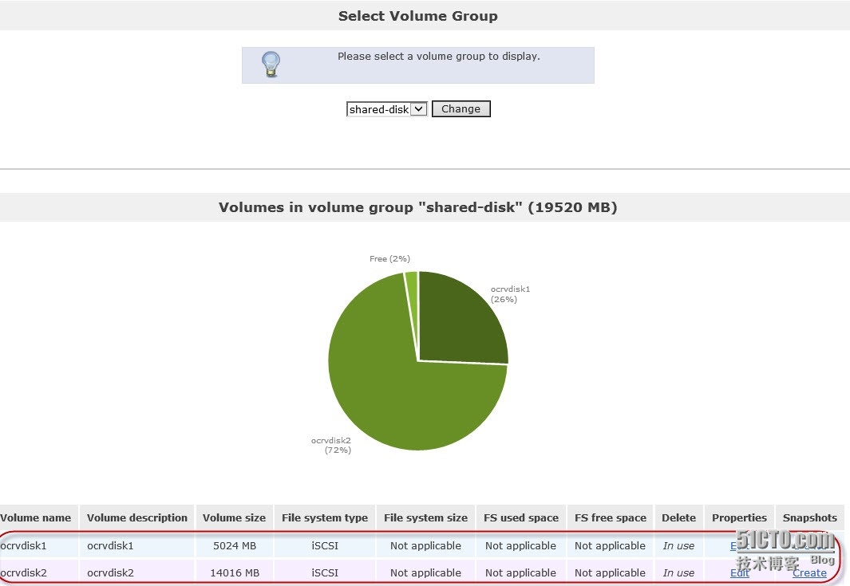Viewport: 850px width, 586px height.
Task: Click the 'File system type' column header
Action: click(x=325, y=517)
